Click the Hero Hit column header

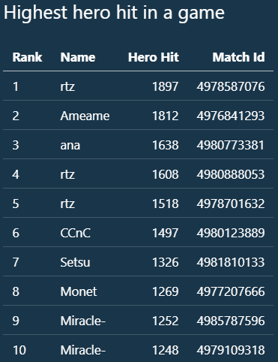(x=154, y=57)
